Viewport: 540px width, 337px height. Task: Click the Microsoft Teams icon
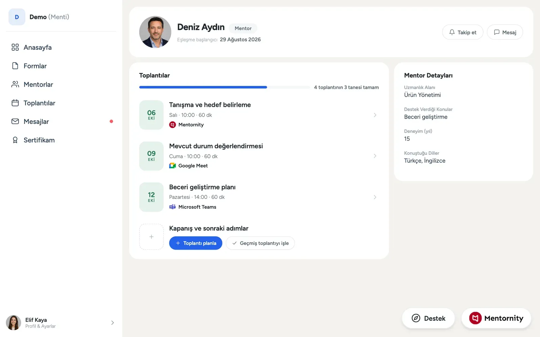172,207
